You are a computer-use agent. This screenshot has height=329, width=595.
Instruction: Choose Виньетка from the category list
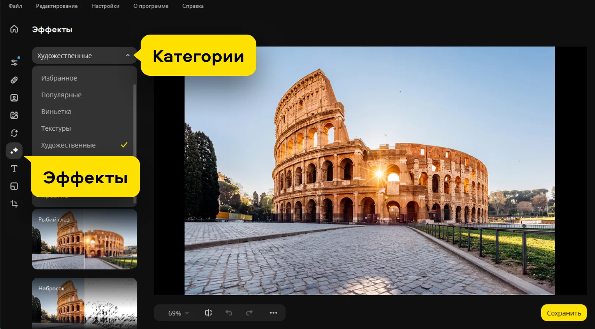56,112
